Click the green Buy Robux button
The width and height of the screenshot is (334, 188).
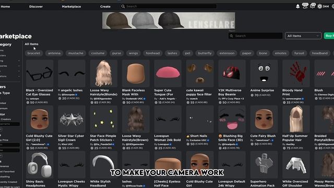(329, 36)
